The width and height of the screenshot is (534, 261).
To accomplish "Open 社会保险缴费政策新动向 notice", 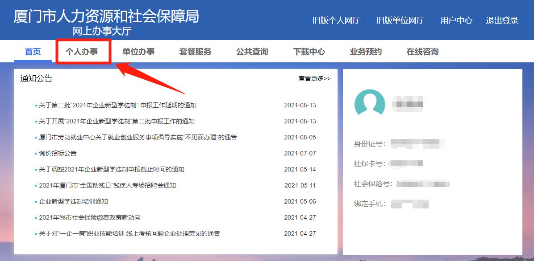I will coord(90,218).
